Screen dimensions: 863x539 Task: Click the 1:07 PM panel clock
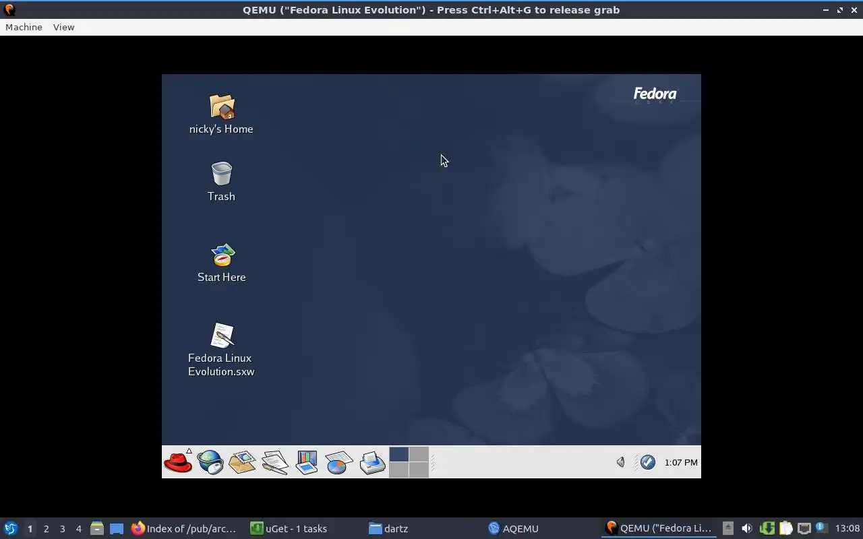click(x=681, y=462)
